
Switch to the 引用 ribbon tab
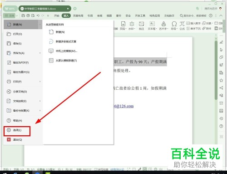(x=90, y=15)
